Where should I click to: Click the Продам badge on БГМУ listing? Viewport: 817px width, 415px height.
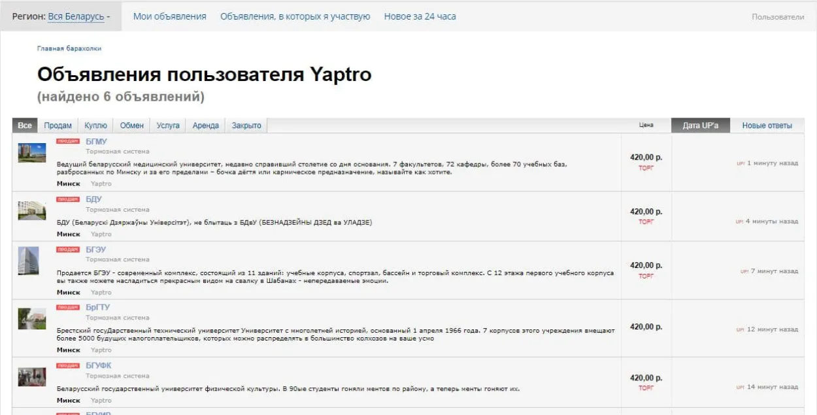68,141
